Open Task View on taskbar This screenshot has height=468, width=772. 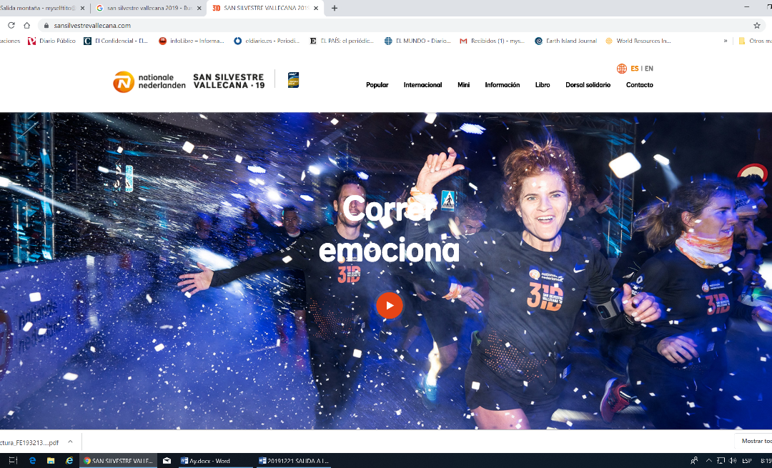point(14,461)
